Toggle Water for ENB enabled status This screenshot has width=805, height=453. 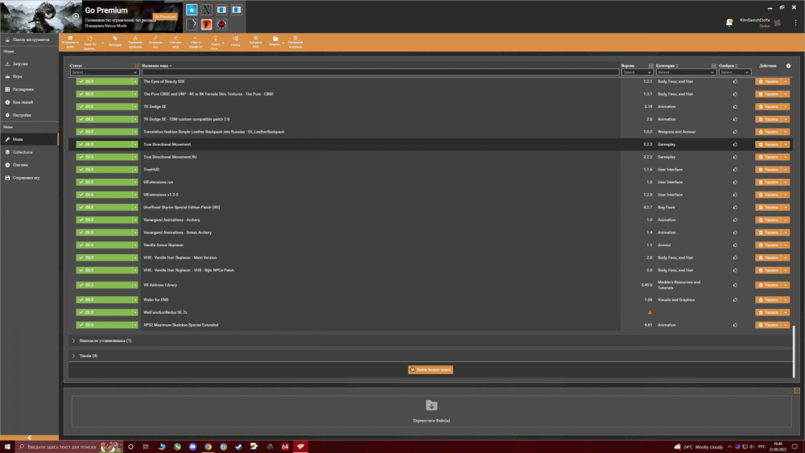[104, 299]
